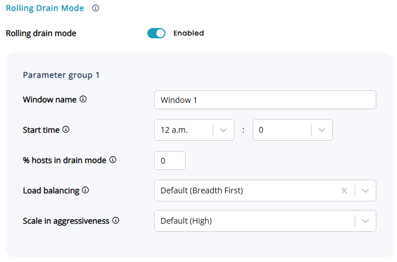This screenshot has height=262, width=397.
Task: Show the Window name info tooltip icon
Action: [83, 99]
